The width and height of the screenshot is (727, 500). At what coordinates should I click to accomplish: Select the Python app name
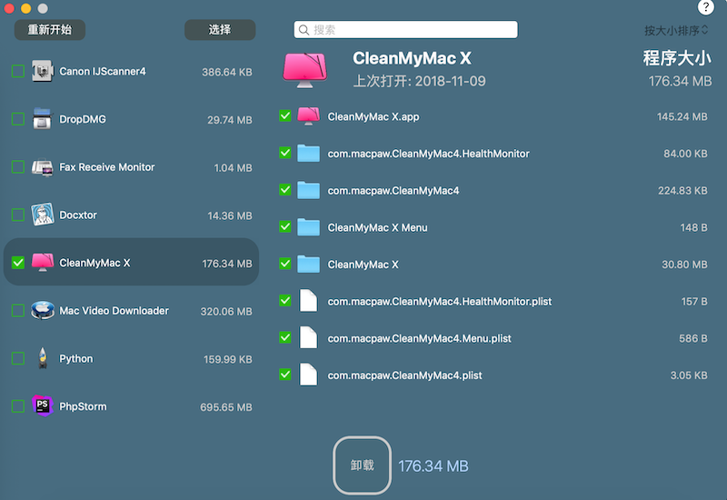(x=76, y=358)
